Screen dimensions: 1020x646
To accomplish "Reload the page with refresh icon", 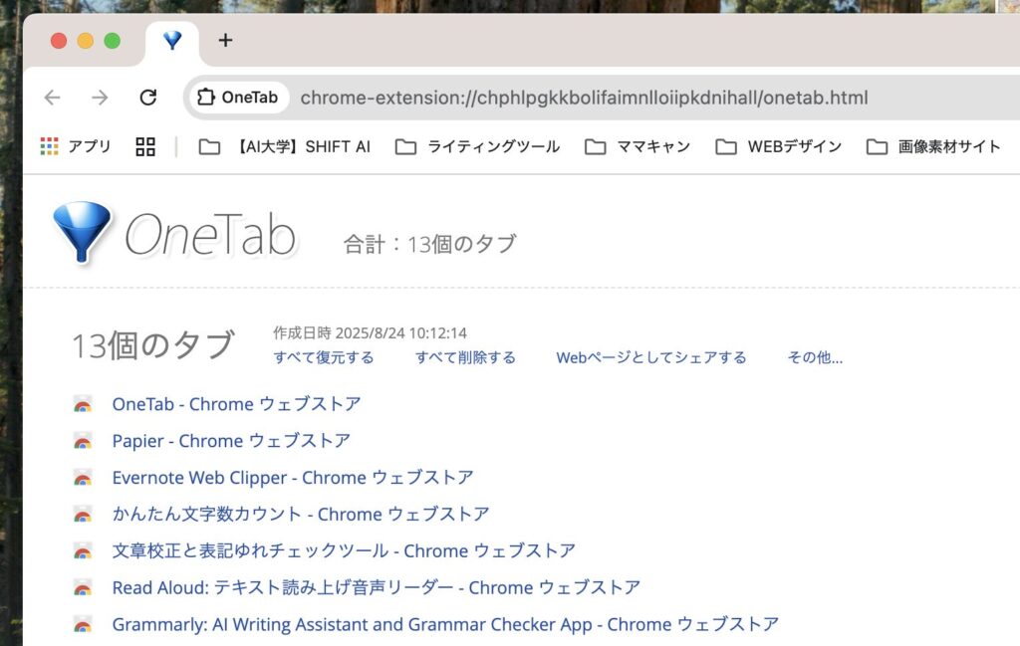I will click(148, 98).
